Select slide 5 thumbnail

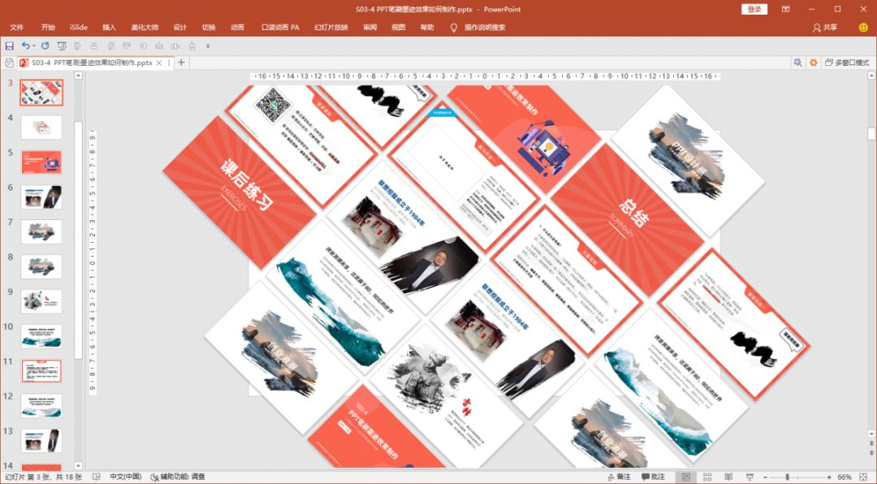pos(41,162)
